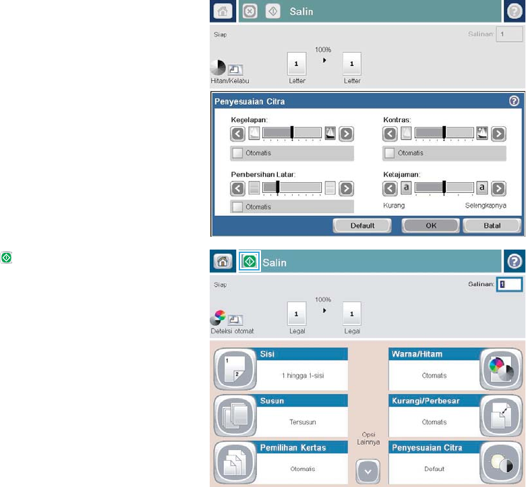Open the Kurangi/Perbesar scaling icon
Image resolution: width=526 pixels, height=487 pixels.
coord(501,416)
